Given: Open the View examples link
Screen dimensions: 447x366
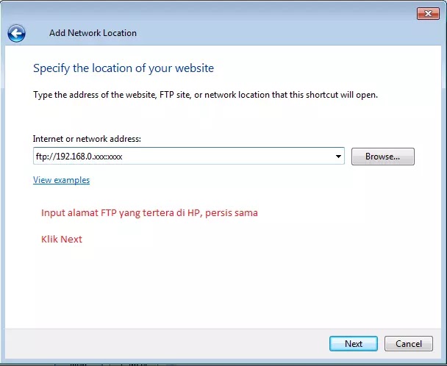Looking at the screenshot, I should click(x=61, y=180).
